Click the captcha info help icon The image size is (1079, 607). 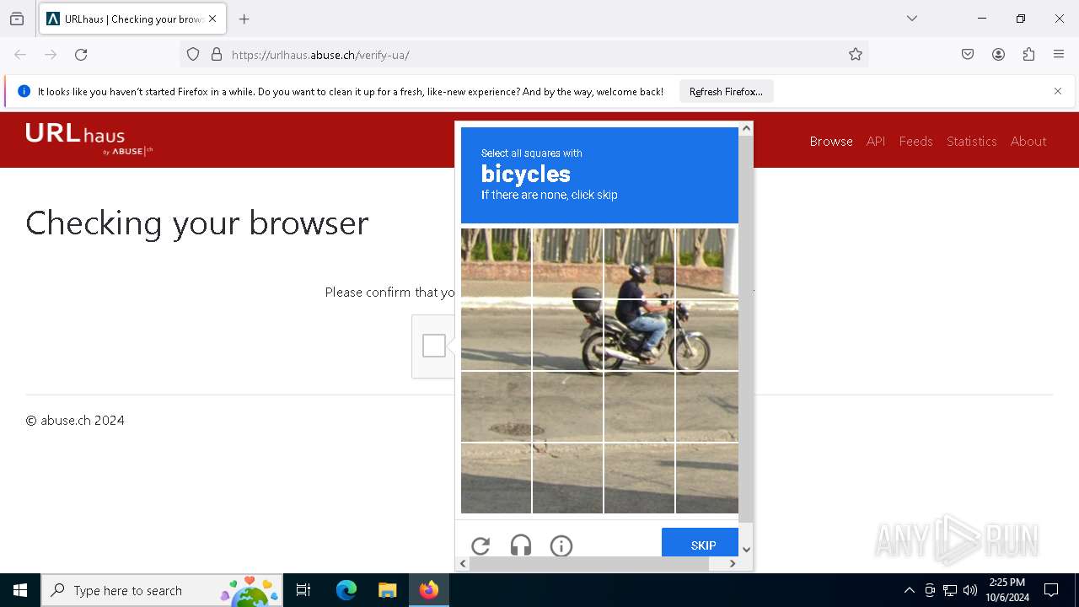click(x=561, y=545)
